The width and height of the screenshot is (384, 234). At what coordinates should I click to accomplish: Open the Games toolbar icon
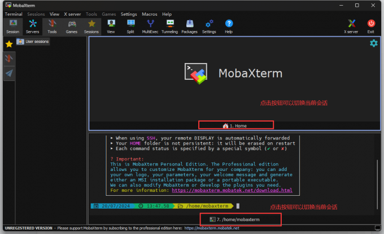[x=72, y=26]
